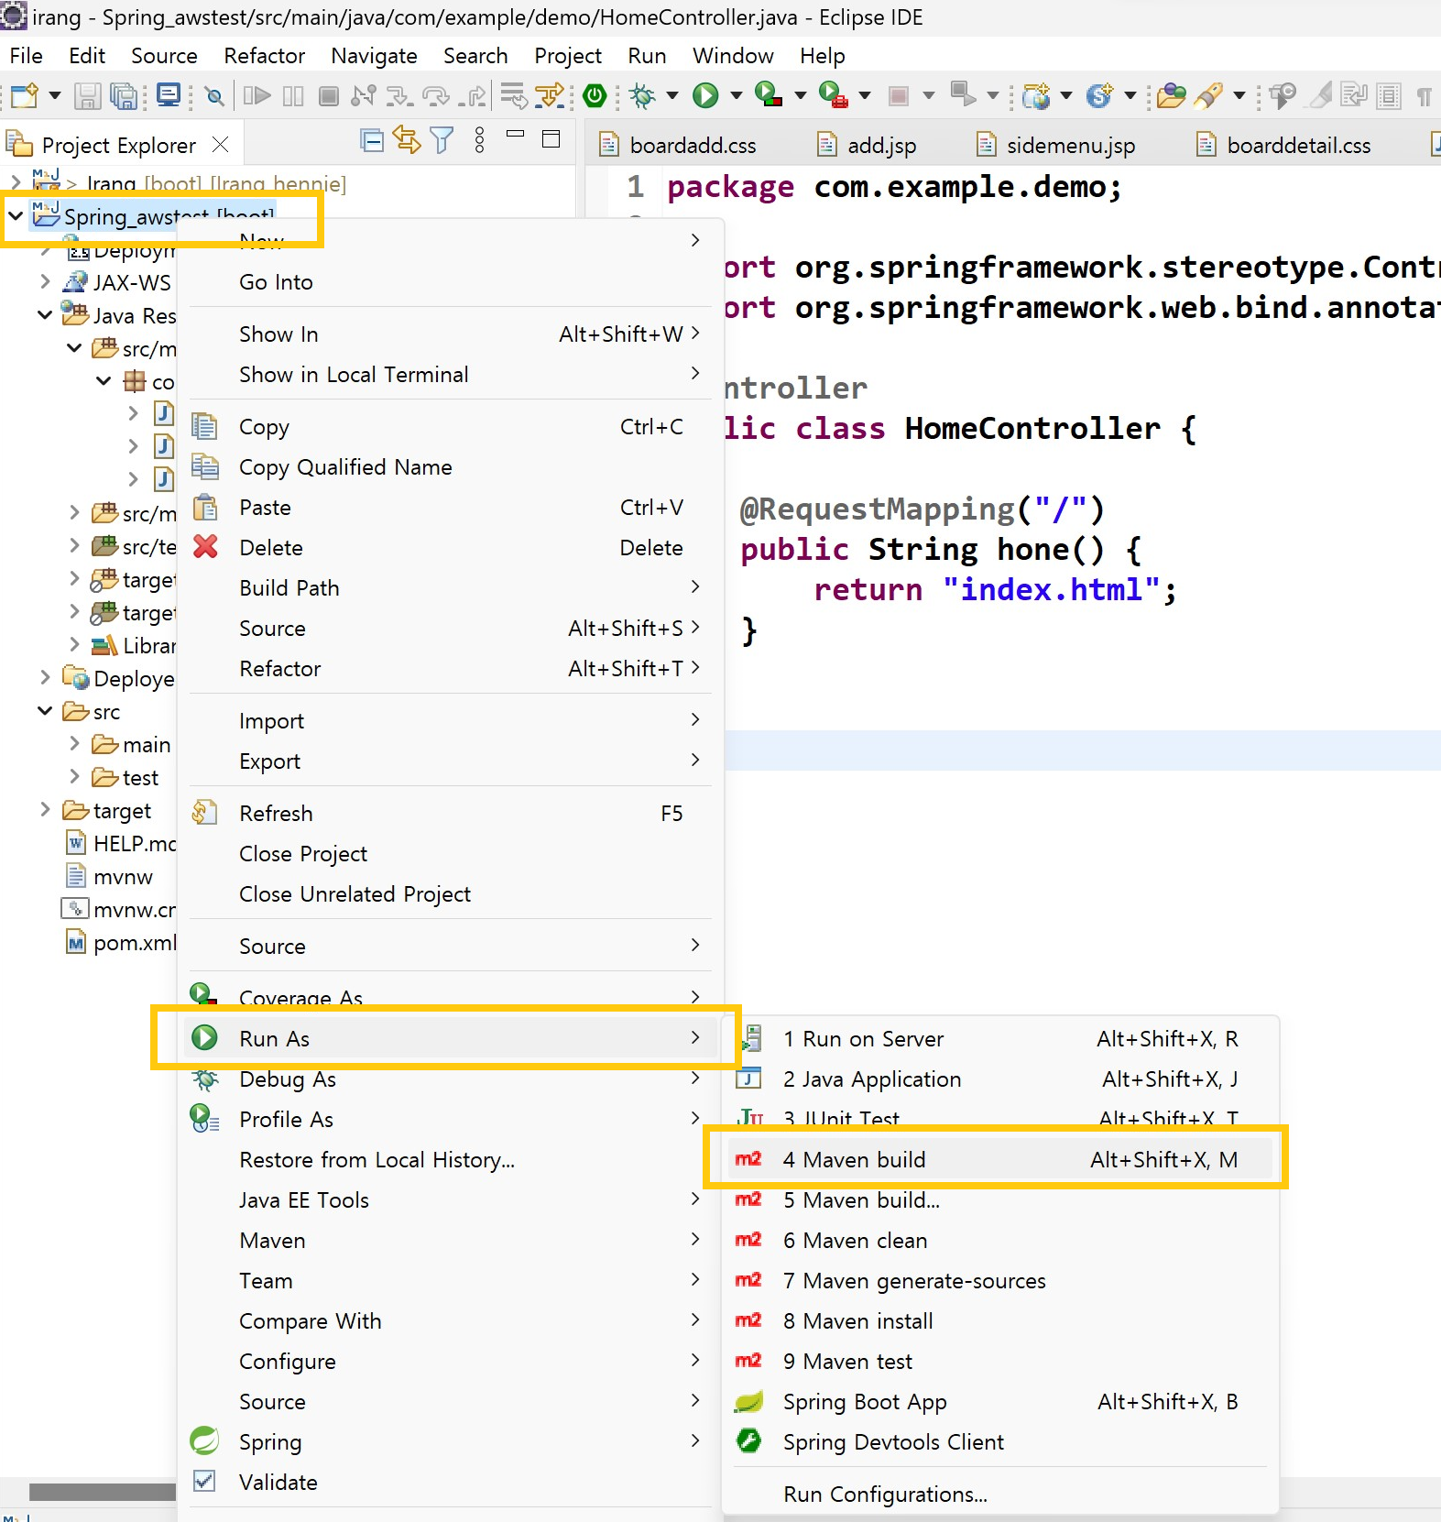Click the Toggle Block Selection icon
The width and height of the screenshot is (1441, 1522).
coord(1390,95)
